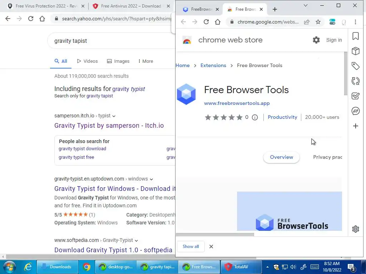366x274 pixels.
Task: Select the Privacy practices tab
Action: pos(327,157)
